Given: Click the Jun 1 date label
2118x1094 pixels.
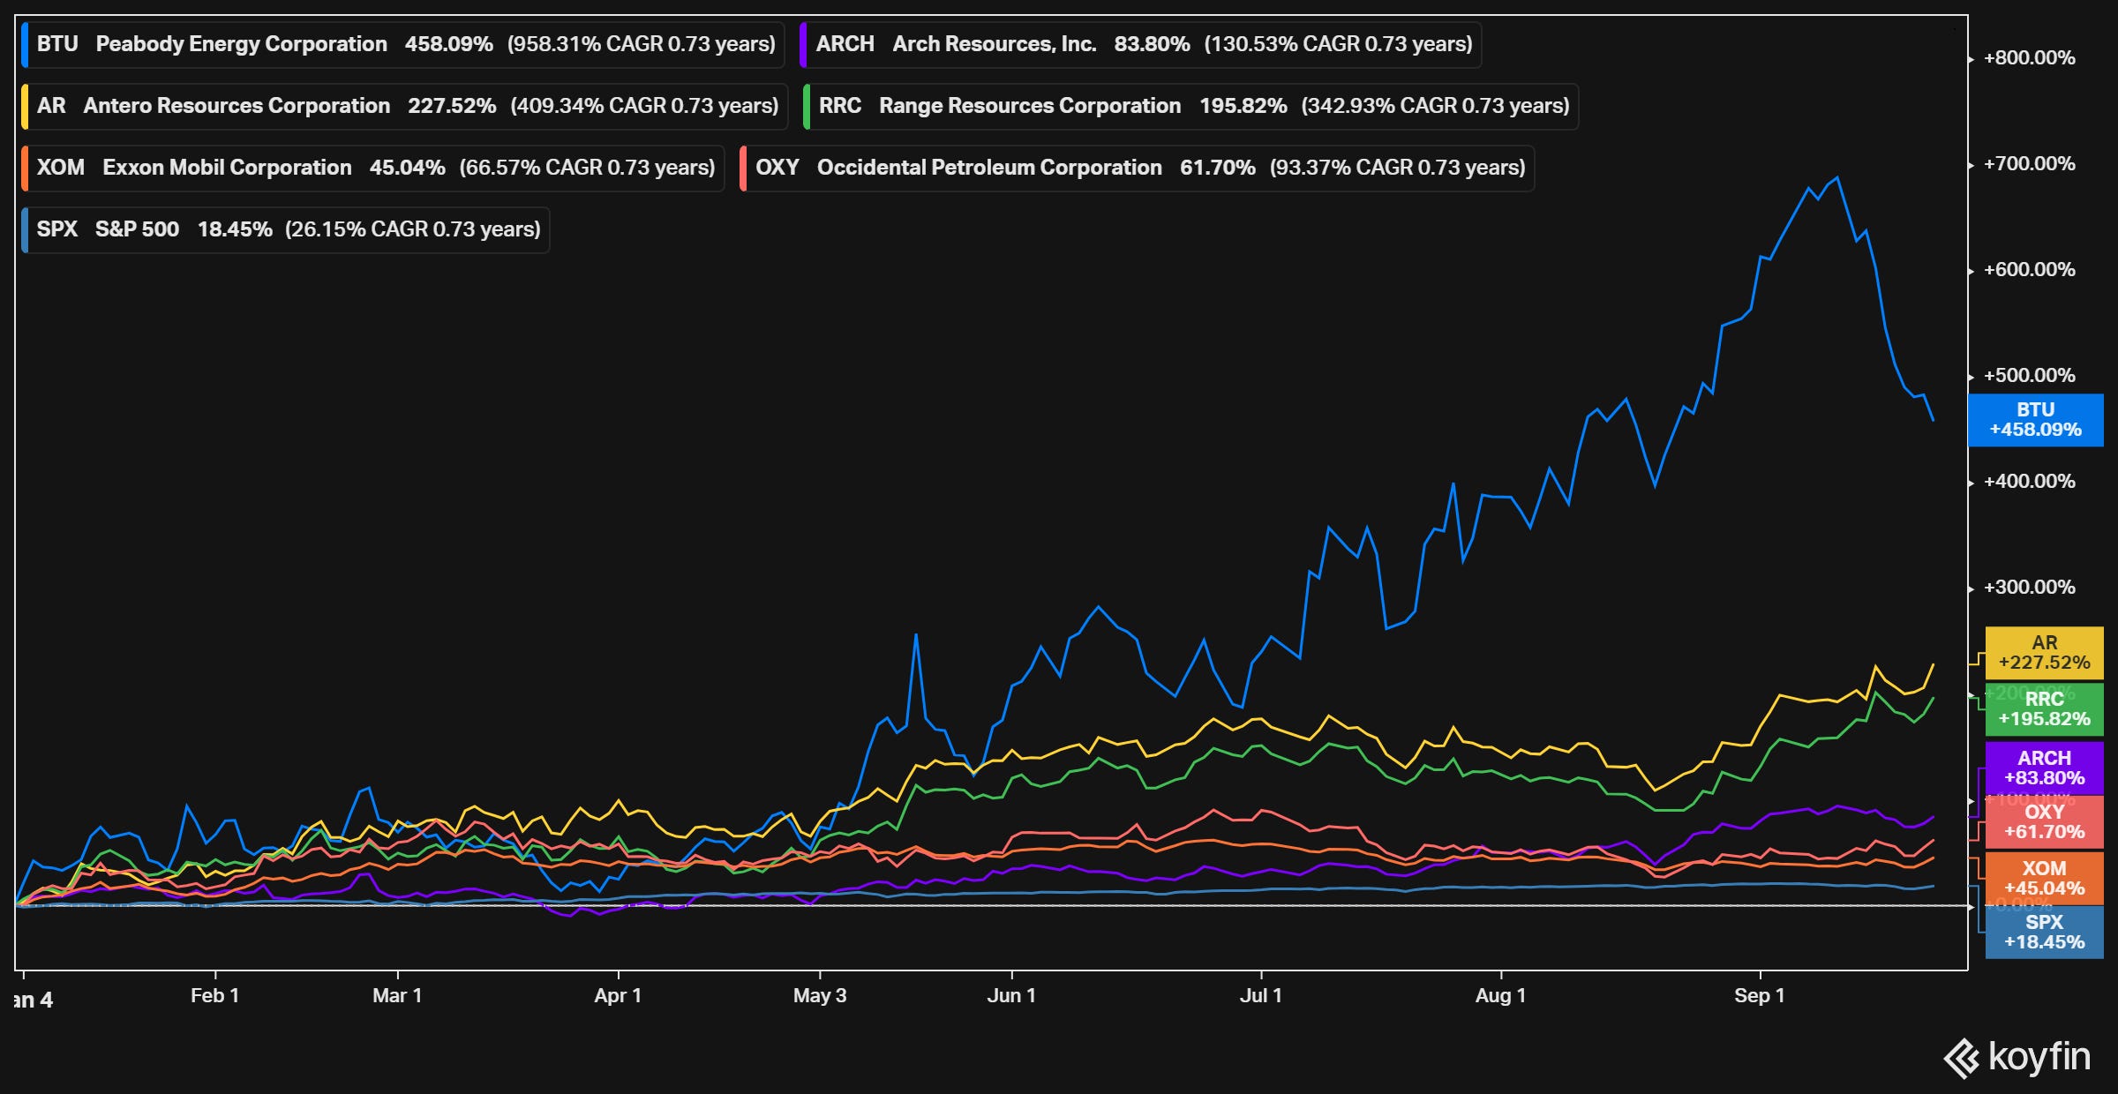Looking at the screenshot, I should pyautogui.click(x=1011, y=996).
